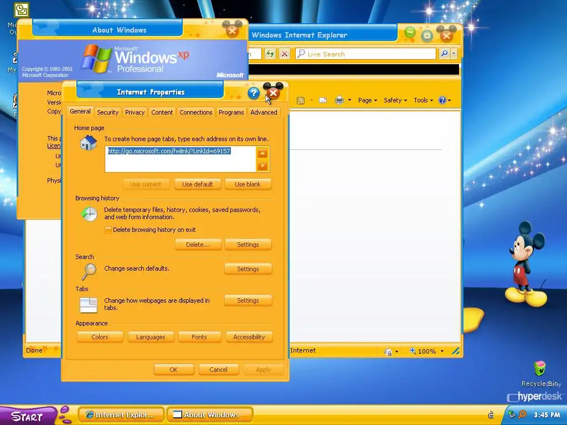Screen dimensions: 567x425
Task: Go to the Programs tab
Action: tap(231, 112)
